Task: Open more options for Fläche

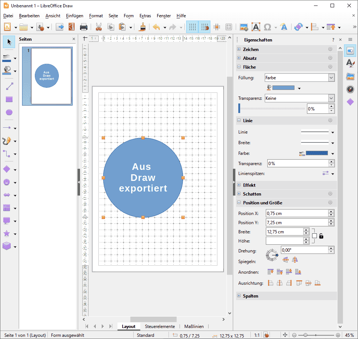Action: (330, 67)
